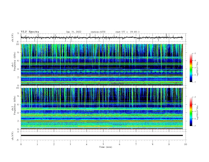
Task: Click the "-7" label on ch.1 color bar
Action: pos(194,82)
